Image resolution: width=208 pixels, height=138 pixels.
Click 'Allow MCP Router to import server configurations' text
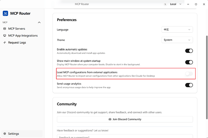coord(106,76)
